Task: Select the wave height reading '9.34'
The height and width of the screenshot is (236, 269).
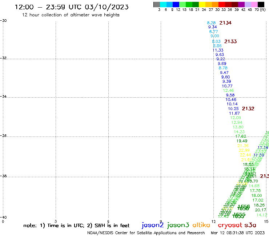Action: coord(212,27)
